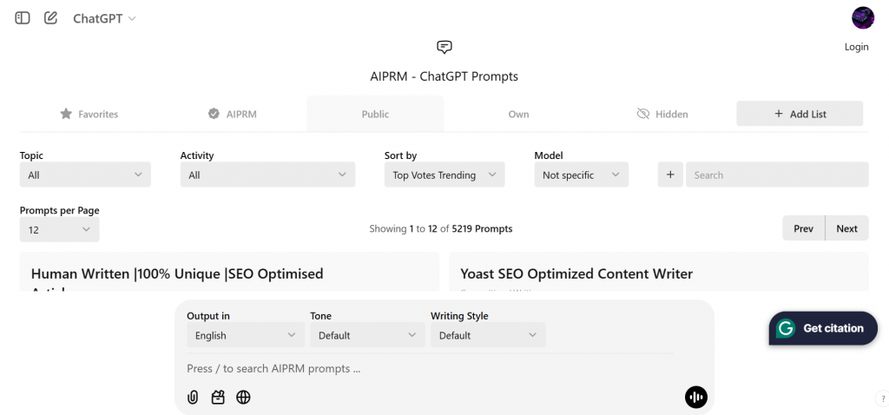Focus the Search prompts field
889x415 pixels.
(777, 175)
